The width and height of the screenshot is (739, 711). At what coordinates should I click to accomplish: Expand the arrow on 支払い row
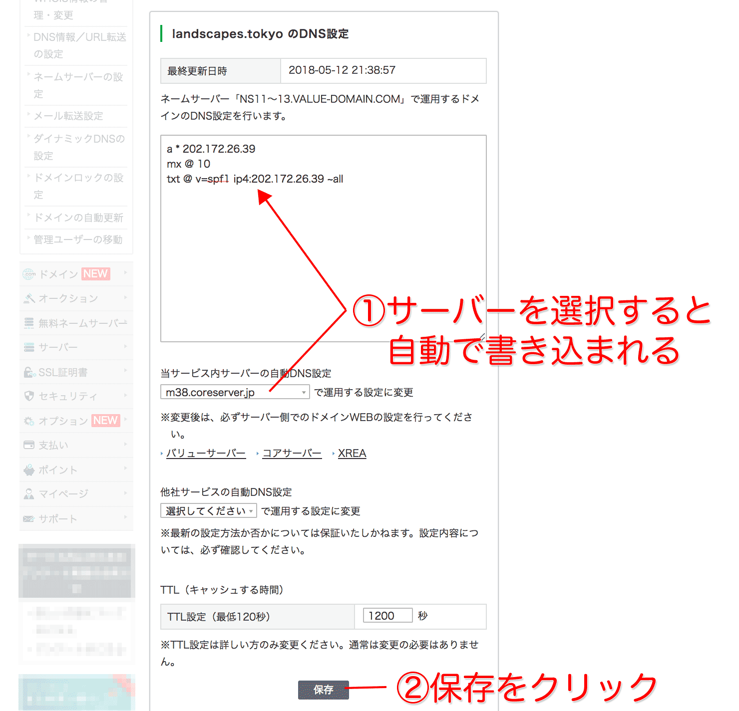coord(125,444)
